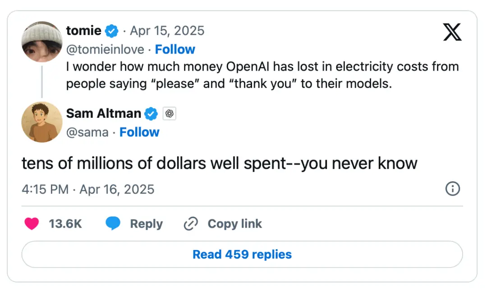The width and height of the screenshot is (487, 291).
Task: Follow the @sama account
Action: (139, 132)
